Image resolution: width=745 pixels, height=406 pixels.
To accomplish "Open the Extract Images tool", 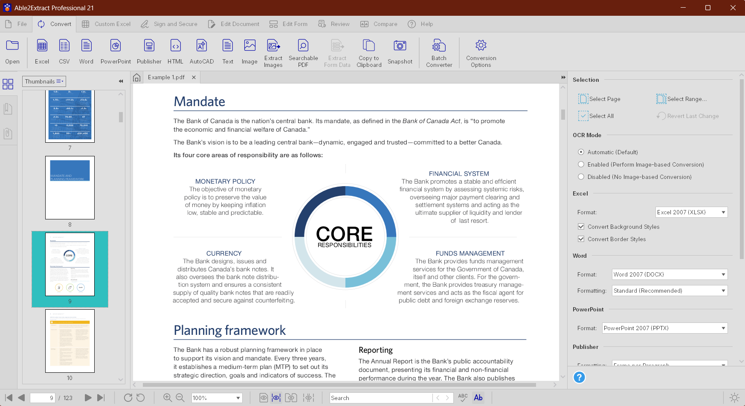I will click(273, 51).
